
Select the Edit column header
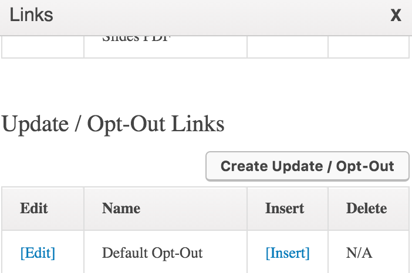(43, 209)
